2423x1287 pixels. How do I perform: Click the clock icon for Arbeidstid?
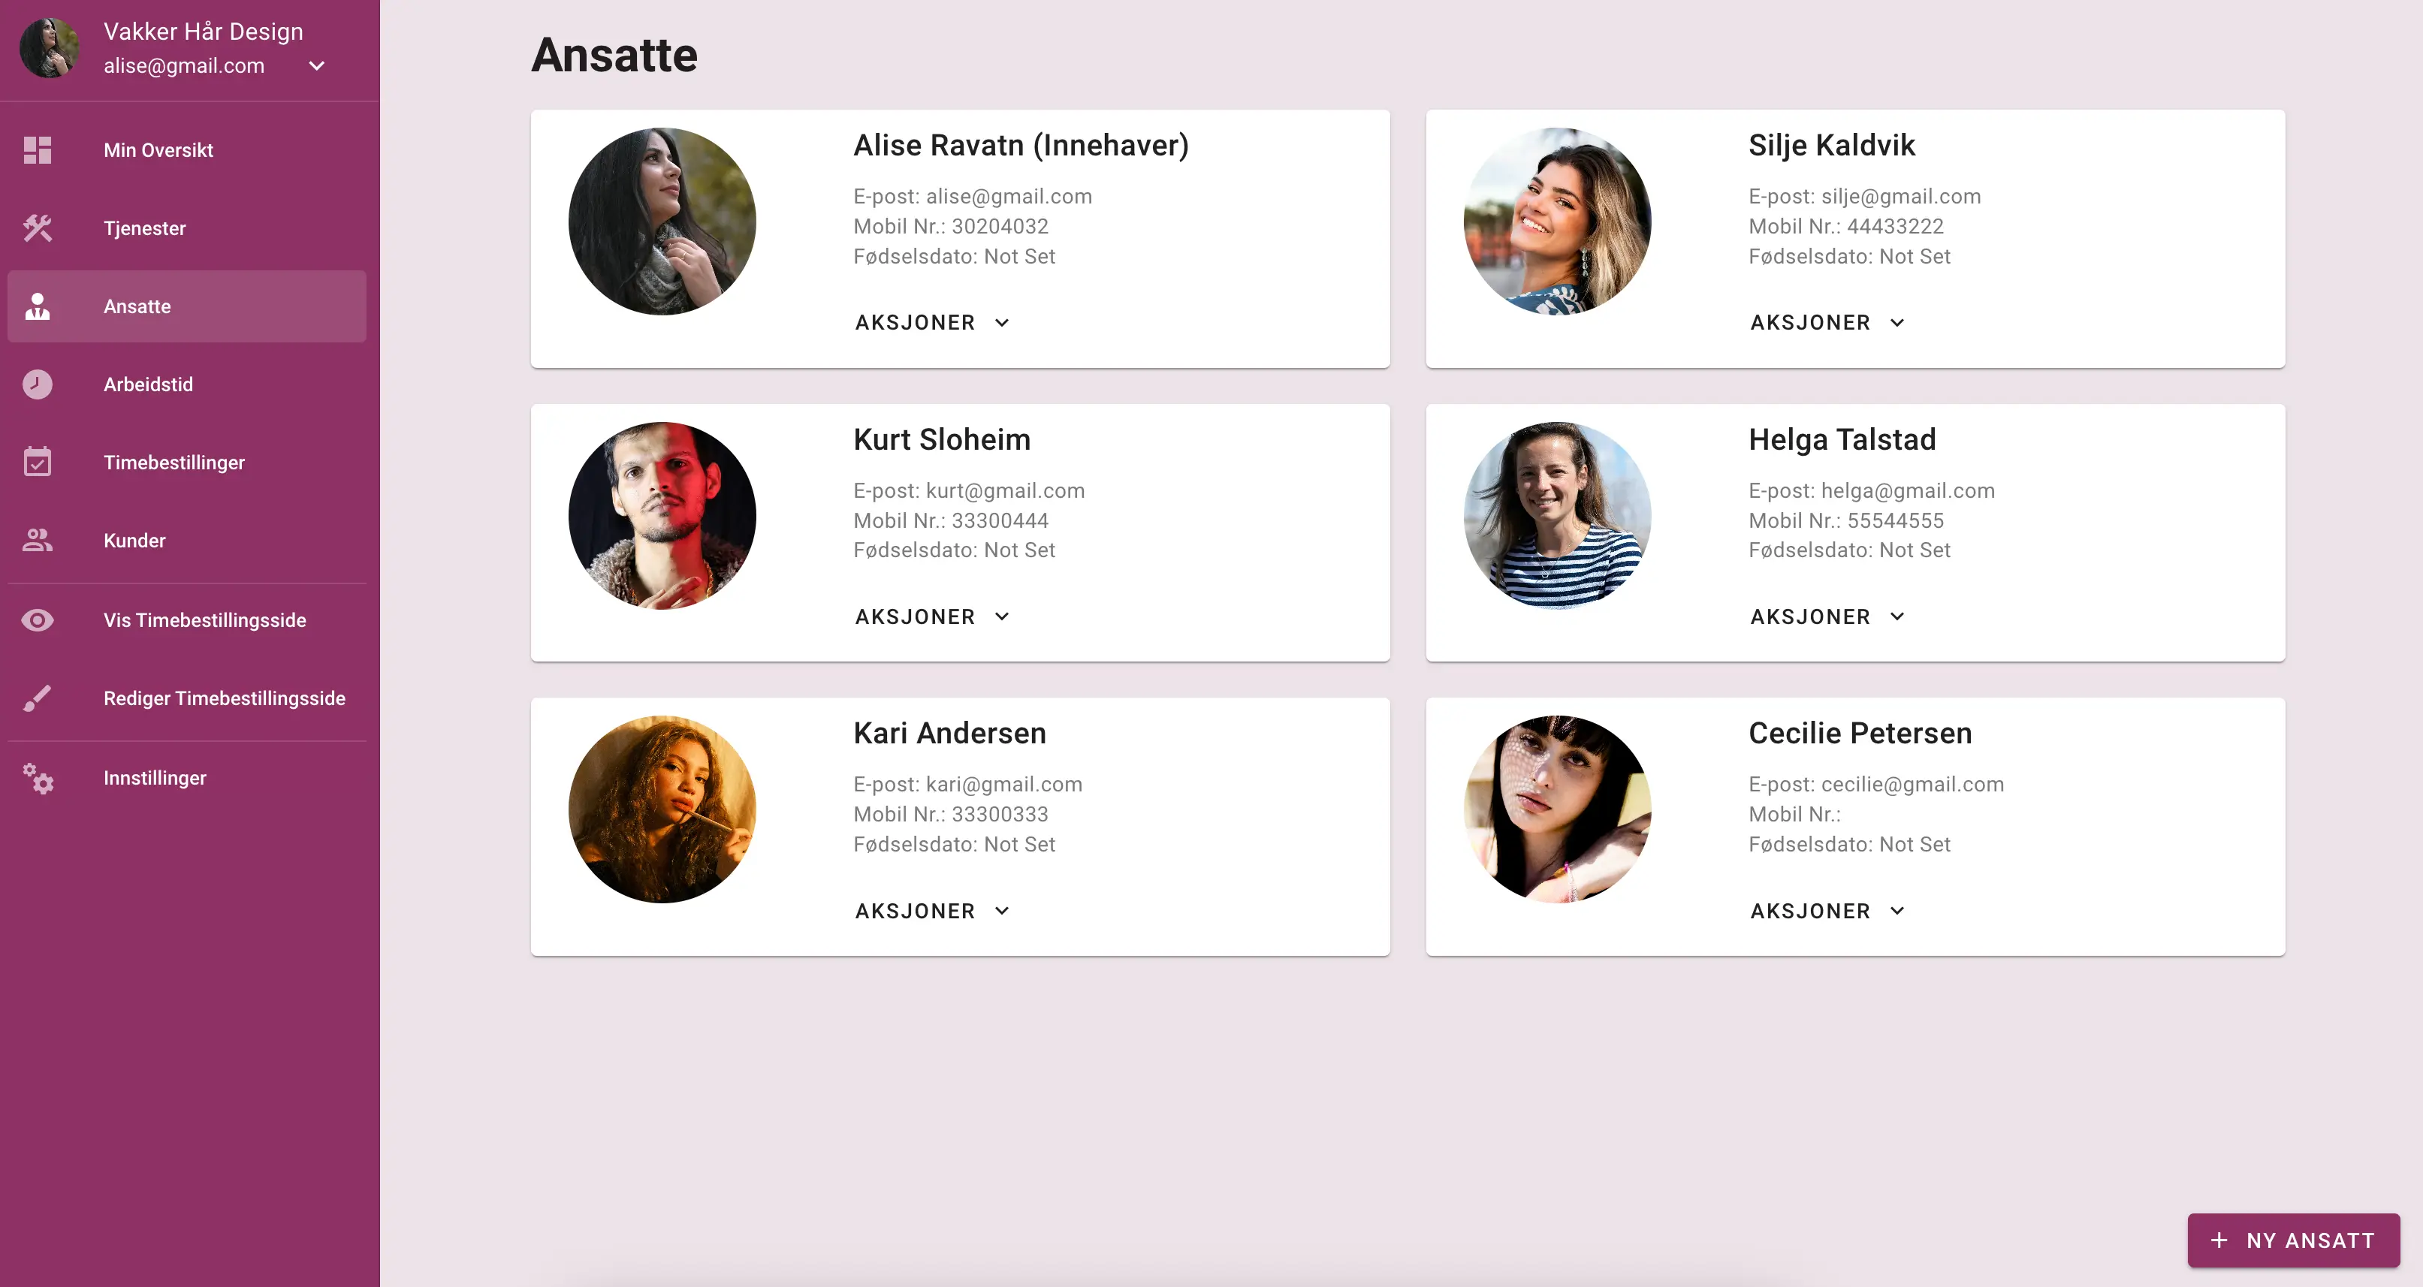[38, 384]
